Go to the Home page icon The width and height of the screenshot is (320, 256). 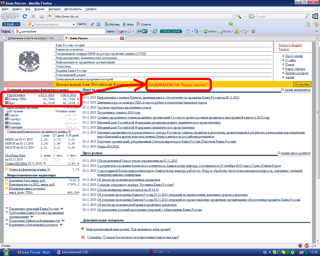click(42, 16)
